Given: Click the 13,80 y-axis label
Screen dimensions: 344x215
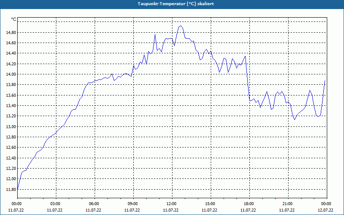Looking at the screenshot, I should (x=11, y=85).
